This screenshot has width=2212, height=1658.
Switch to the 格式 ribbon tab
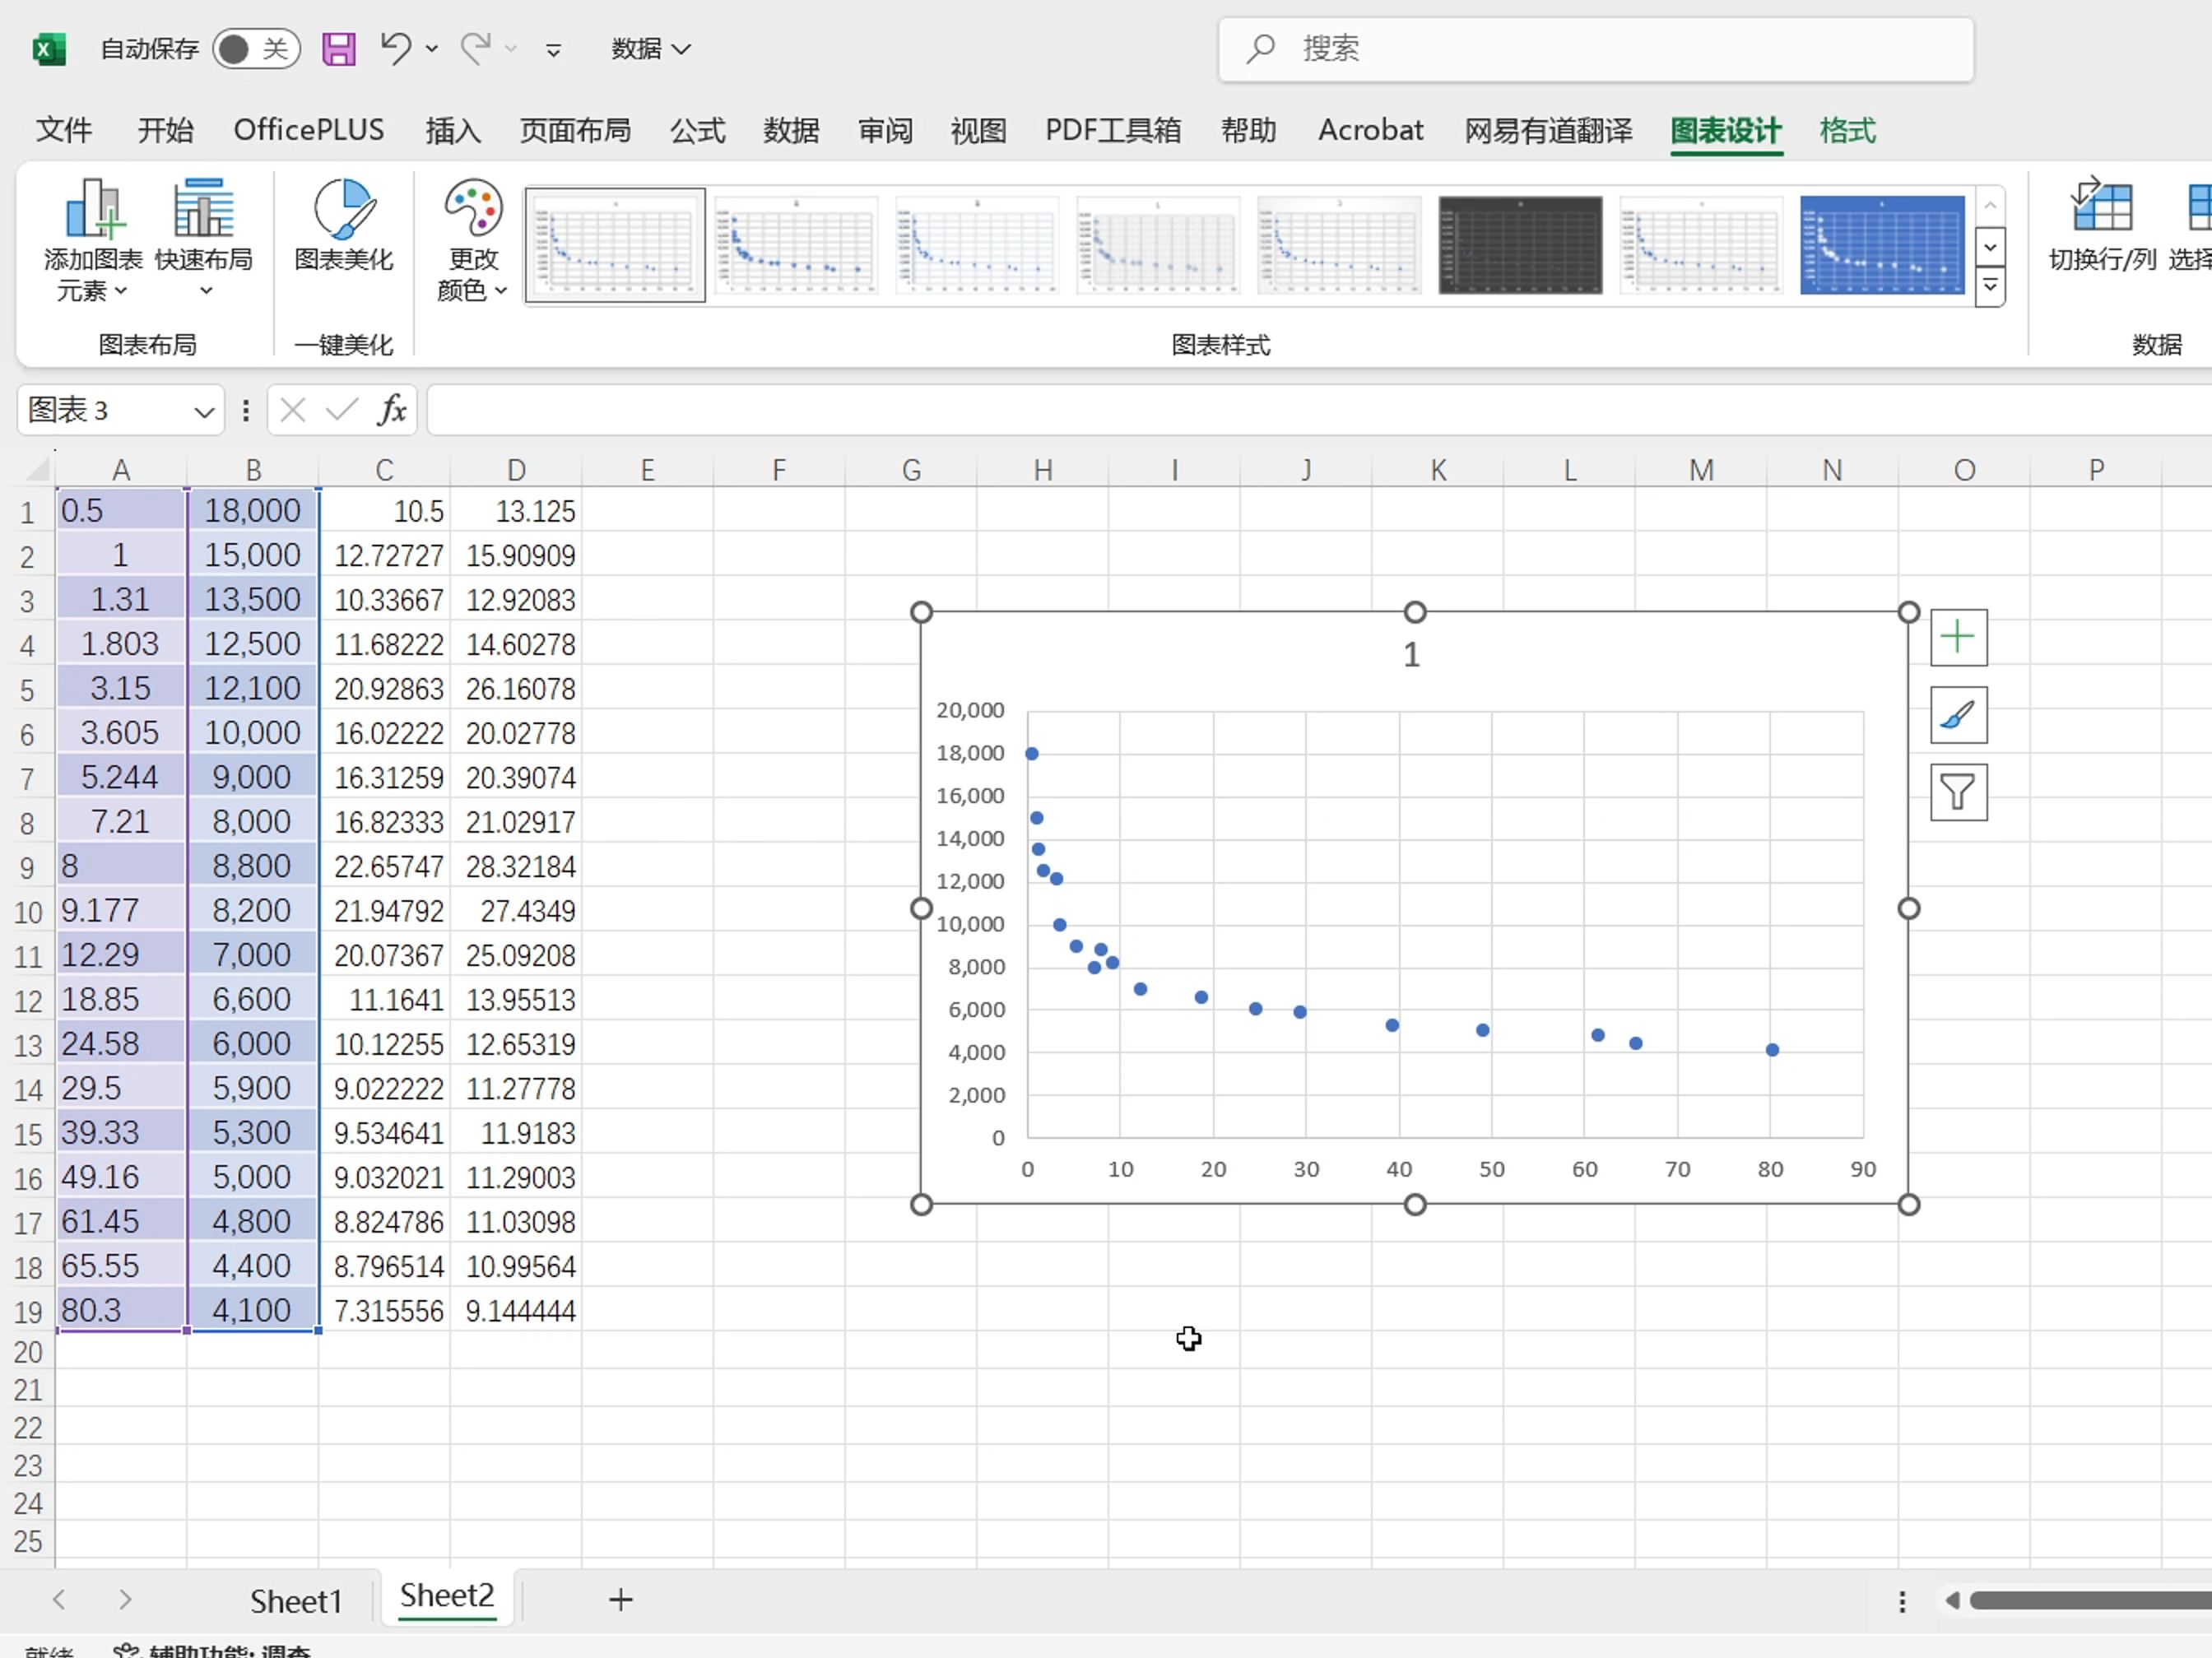point(1847,130)
